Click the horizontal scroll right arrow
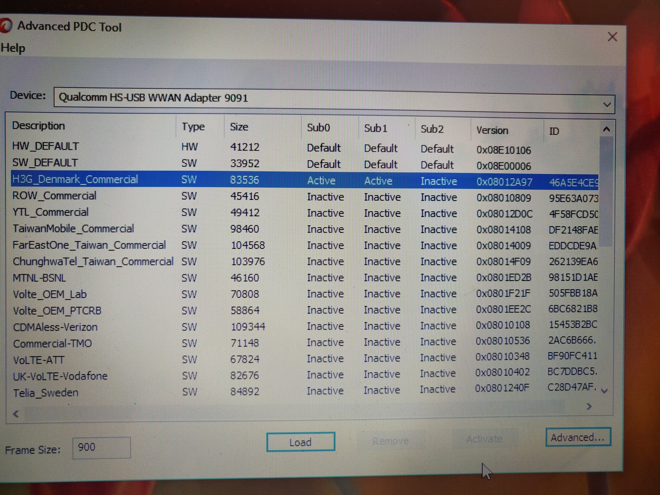The height and width of the screenshot is (495, 660). click(x=589, y=407)
